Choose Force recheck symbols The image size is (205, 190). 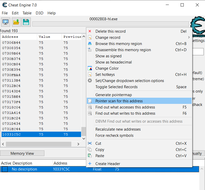coord(139,135)
